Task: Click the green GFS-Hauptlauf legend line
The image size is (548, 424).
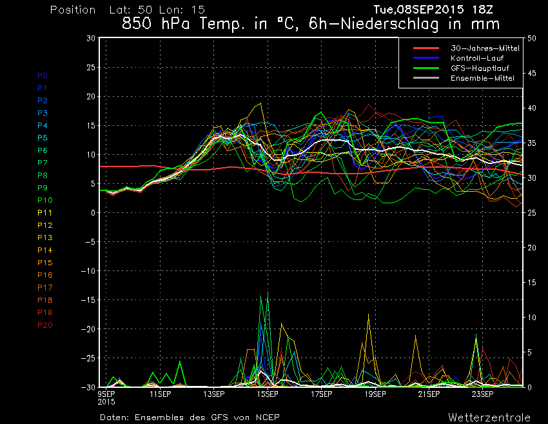Action: pyautogui.click(x=426, y=68)
